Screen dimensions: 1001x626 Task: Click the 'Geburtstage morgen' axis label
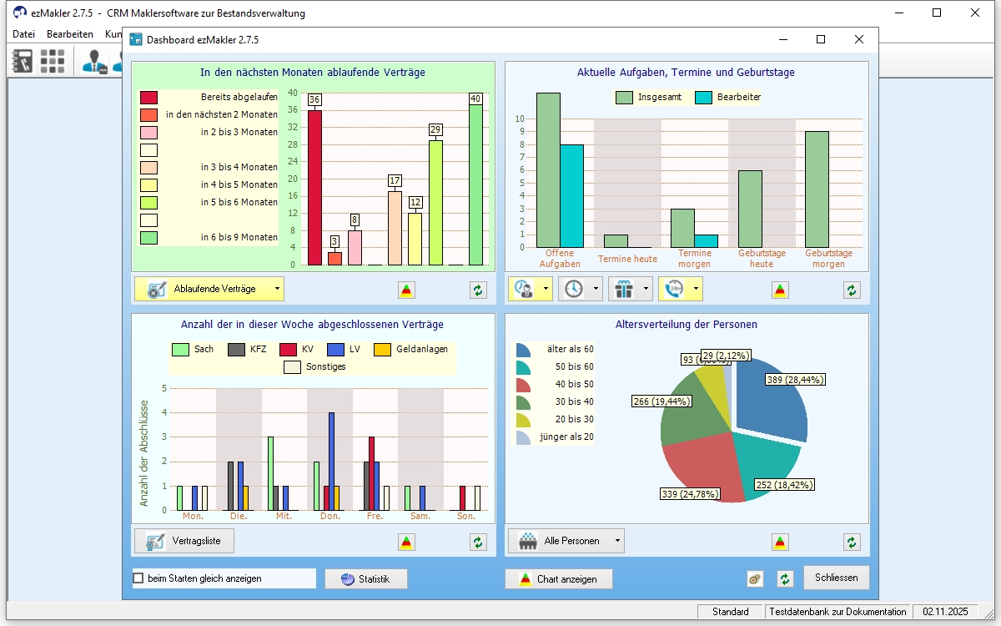tap(828, 259)
